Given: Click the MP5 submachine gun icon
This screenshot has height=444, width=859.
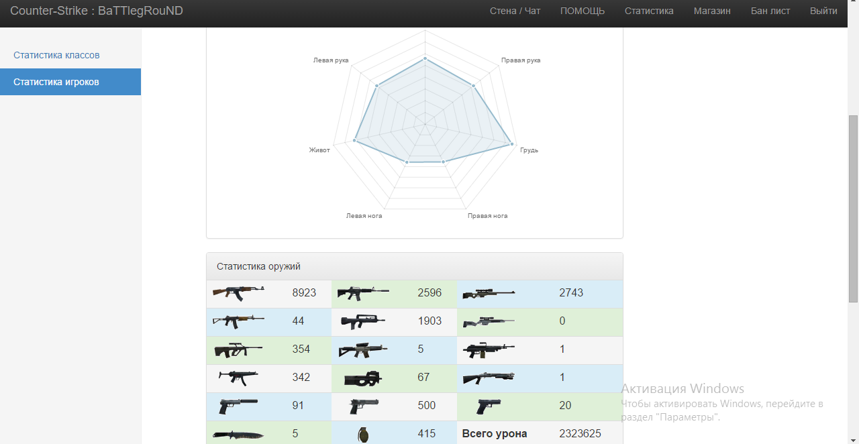Looking at the screenshot, I should coord(238,378).
